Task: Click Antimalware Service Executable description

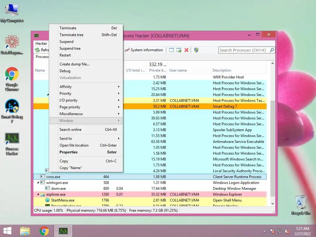Action: [239, 142]
